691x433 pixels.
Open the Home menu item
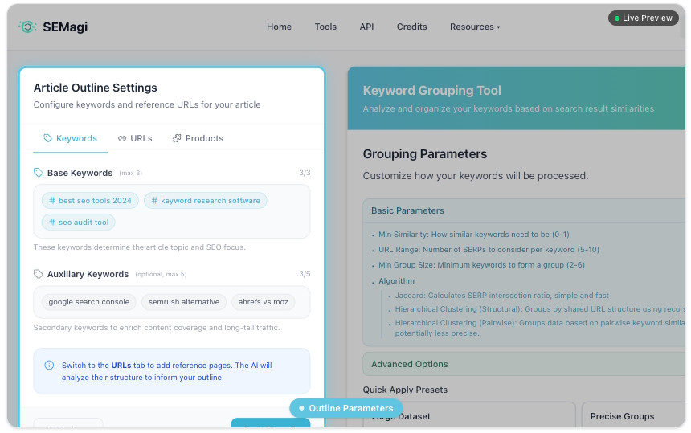279,27
